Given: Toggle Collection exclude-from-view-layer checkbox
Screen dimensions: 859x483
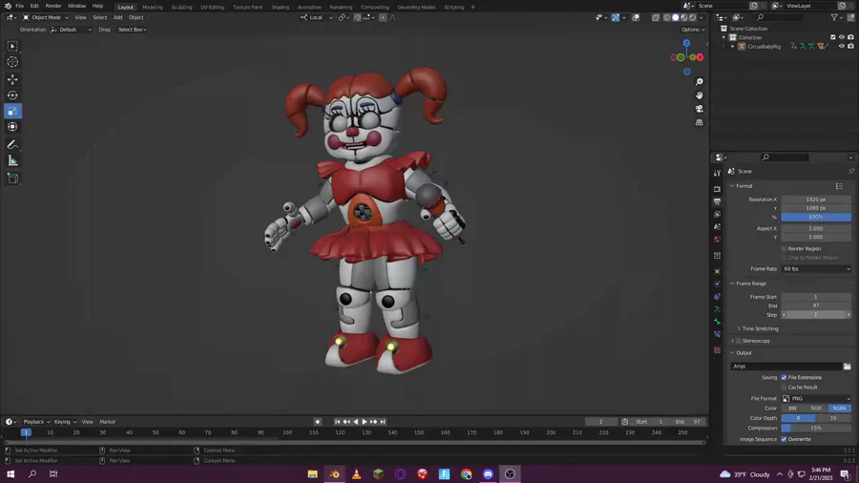Looking at the screenshot, I should (x=832, y=37).
